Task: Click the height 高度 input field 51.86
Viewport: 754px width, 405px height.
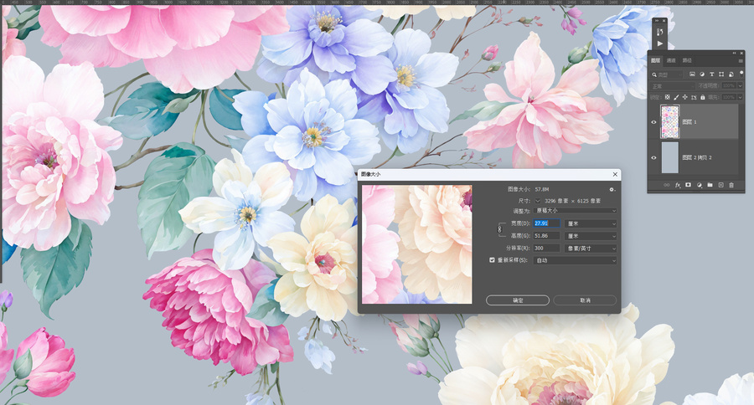Action: pos(547,236)
